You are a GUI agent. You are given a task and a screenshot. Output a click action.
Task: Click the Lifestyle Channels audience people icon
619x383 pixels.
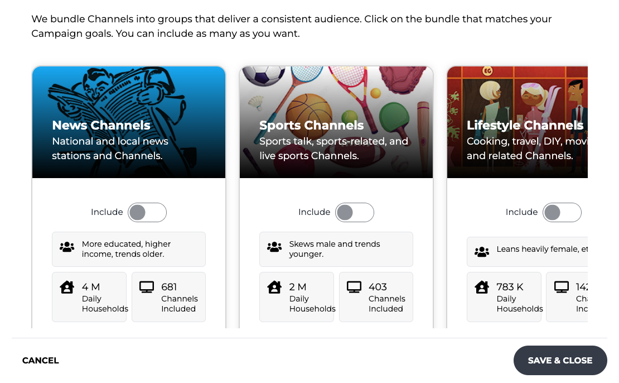[482, 252]
